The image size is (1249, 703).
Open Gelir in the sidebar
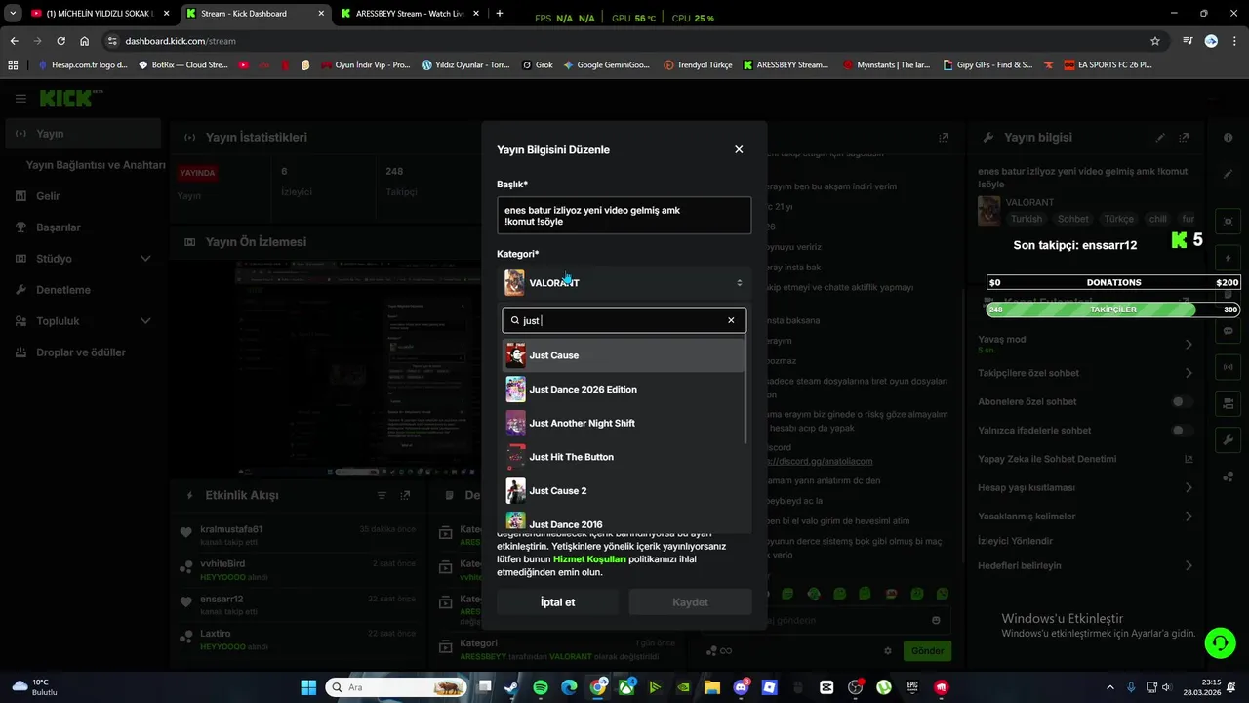(84, 196)
